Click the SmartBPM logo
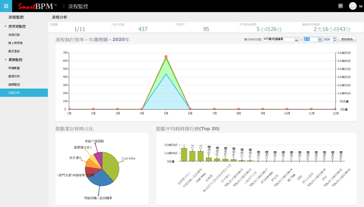 tap(37, 6)
